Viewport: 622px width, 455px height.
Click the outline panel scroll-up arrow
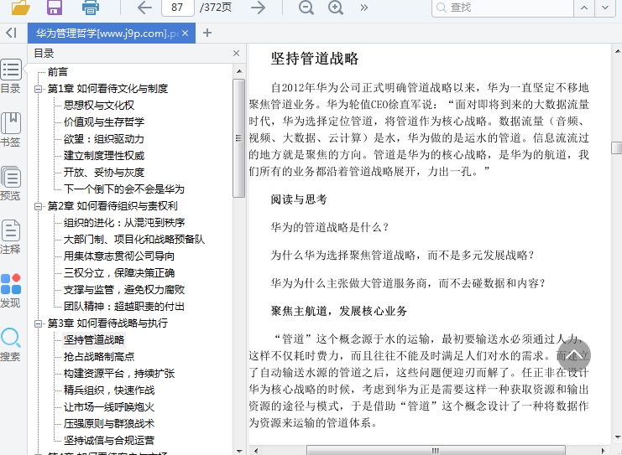pos(239,71)
